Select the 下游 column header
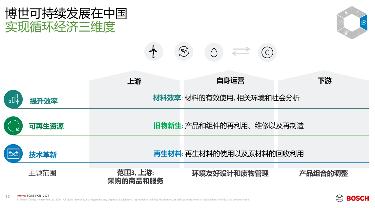This screenshot has height=208, width=375. click(x=324, y=80)
